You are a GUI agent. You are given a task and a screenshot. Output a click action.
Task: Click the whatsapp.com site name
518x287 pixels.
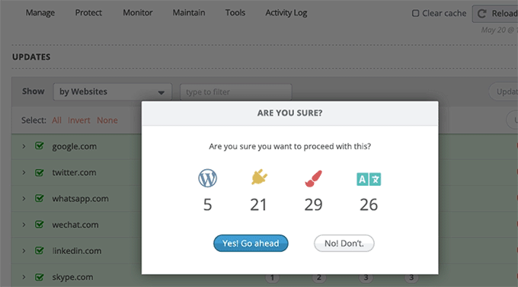coord(80,199)
